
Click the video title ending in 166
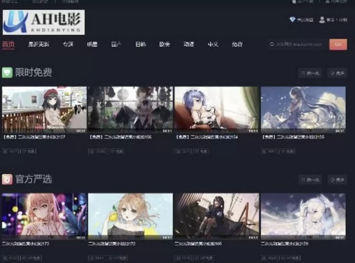[198, 243]
